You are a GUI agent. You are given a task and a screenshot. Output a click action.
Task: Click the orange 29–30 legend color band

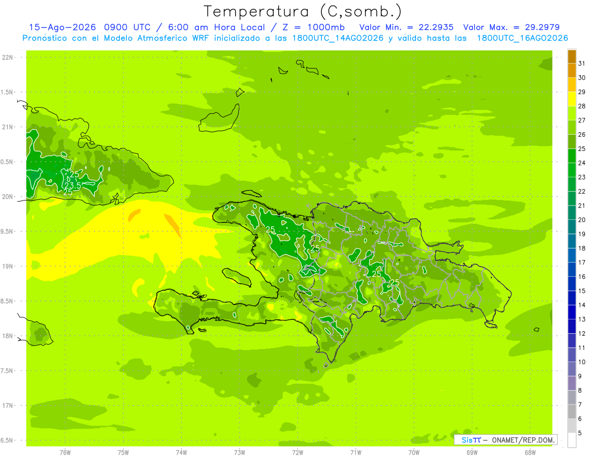[572, 85]
